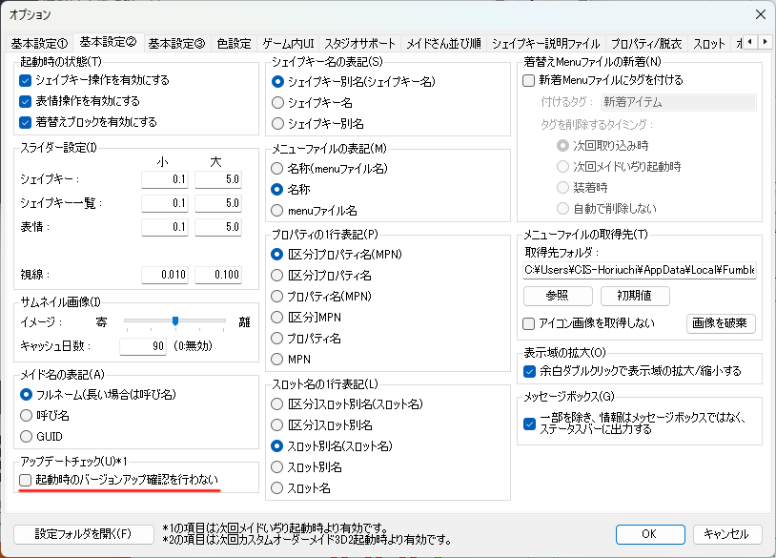
Task: Confirm the dialog with OK
Action: click(650, 533)
